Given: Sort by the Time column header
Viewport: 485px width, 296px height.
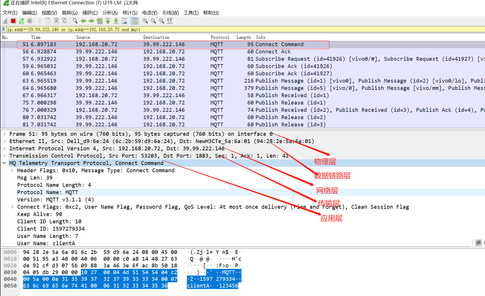Looking at the screenshot, I should 52,37.
